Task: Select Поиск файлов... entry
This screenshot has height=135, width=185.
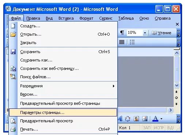Action: [63, 77]
